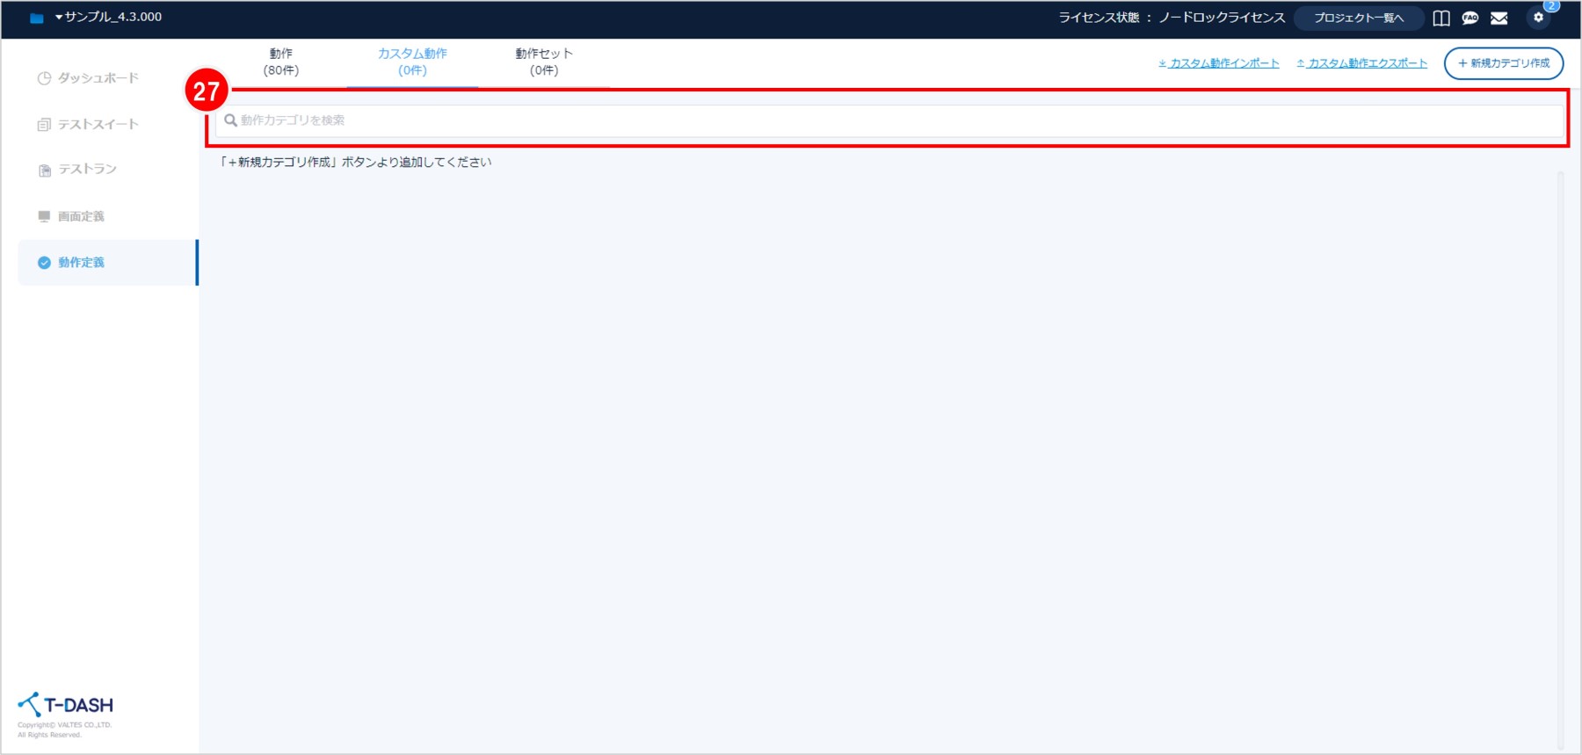Click the T-DASH logo
Screen dimensions: 1582x755
(66, 705)
